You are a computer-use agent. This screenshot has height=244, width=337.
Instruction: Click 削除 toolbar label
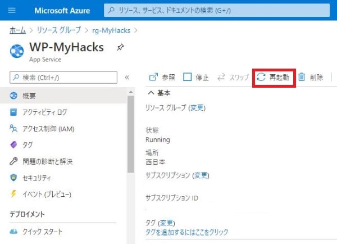[x=316, y=77]
